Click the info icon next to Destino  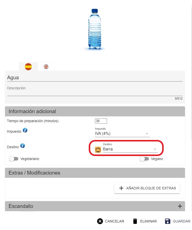pyautogui.click(x=23, y=146)
